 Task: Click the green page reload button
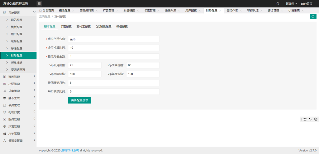(313, 16)
